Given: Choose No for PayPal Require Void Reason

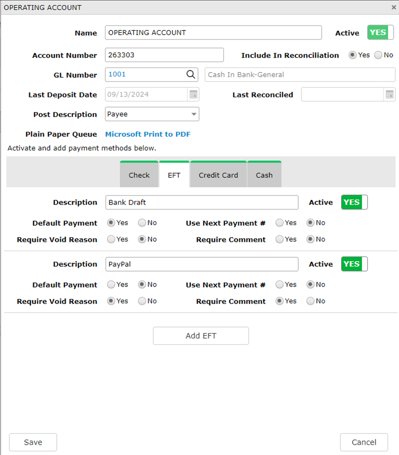Looking at the screenshot, I should 142,301.
